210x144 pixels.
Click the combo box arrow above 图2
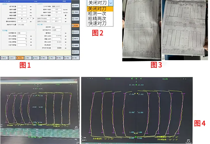coord(110,3)
